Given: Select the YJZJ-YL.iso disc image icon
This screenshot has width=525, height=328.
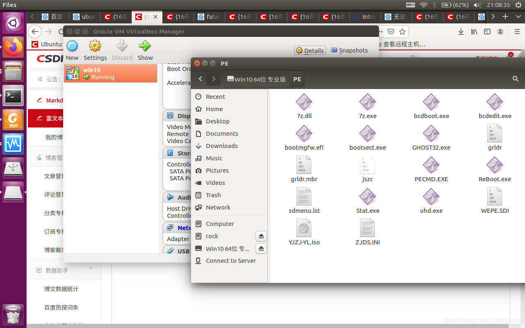Looking at the screenshot, I should pos(304,228).
